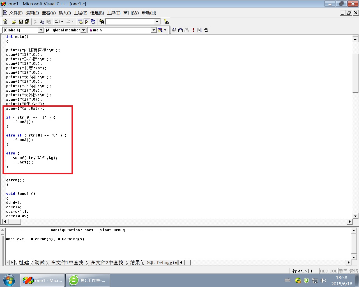The width and height of the screenshot is (359, 287).
Task: Click the greyed Stop Build icon
Action: click(x=187, y=30)
